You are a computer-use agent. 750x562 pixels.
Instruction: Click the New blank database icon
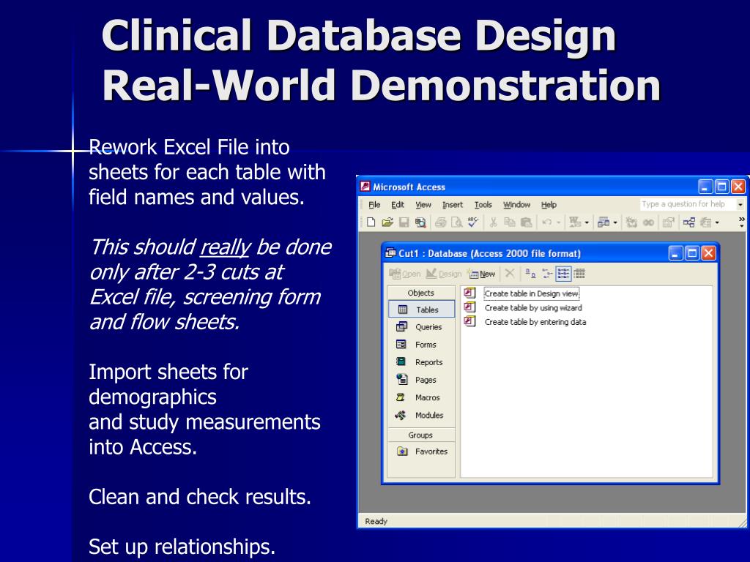pos(371,222)
